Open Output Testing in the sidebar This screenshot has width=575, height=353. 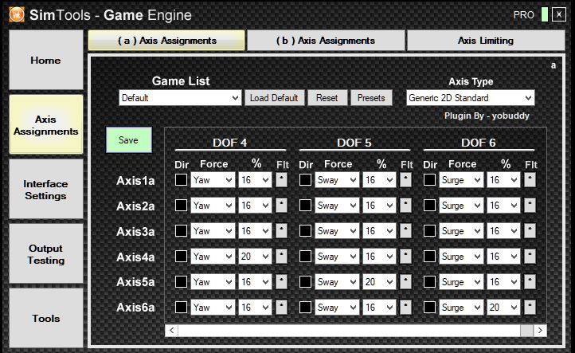pyautogui.click(x=46, y=254)
